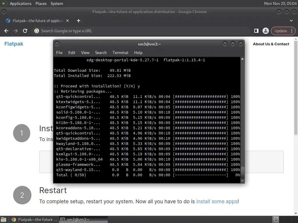Click the Restart heading on page
298x223 pixels.
(x=53, y=190)
